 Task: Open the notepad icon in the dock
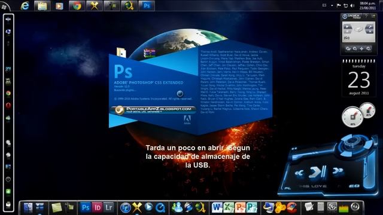pos(309,207)
